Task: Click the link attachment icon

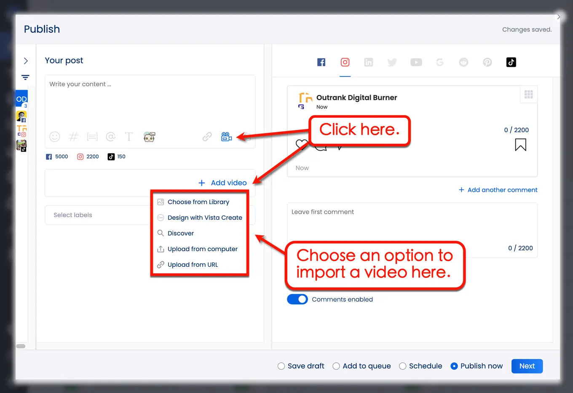Action: tap(206, 137)
